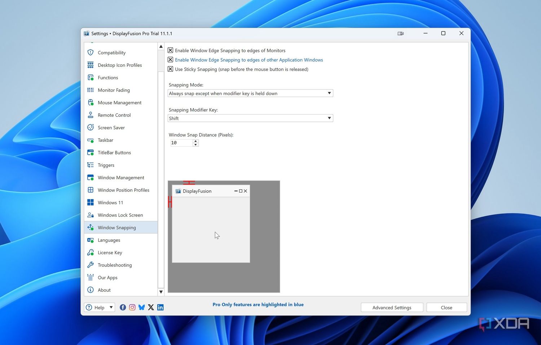
Task: Click the Mouse Management icon in sidebar
Action: click(x=90, y=102)
